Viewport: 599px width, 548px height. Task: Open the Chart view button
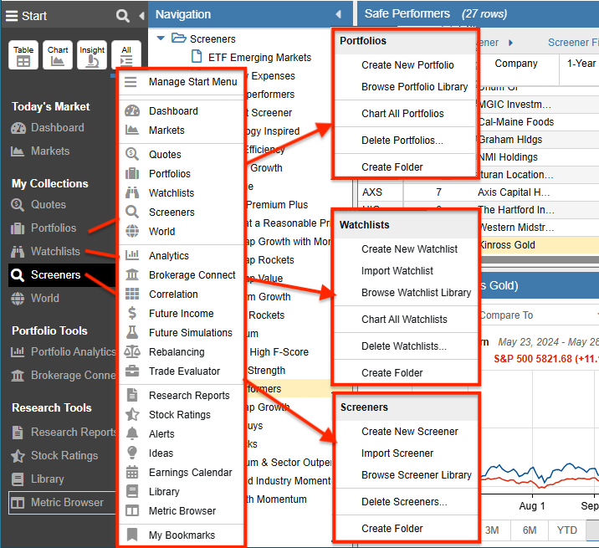[x=58, y=55]
